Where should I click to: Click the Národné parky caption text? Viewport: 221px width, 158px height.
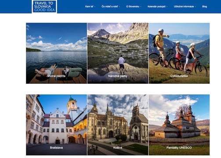click(118, 76)
